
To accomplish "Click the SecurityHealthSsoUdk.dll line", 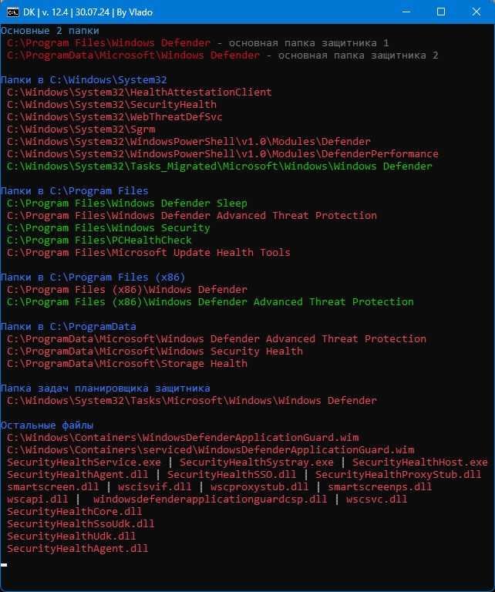I will pyautogui.click(x=80, y=524).
